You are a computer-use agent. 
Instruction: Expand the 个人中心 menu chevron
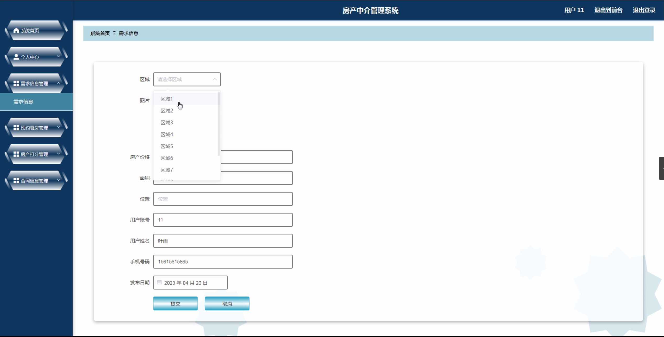pyautogui.click(x=58, y=56)
